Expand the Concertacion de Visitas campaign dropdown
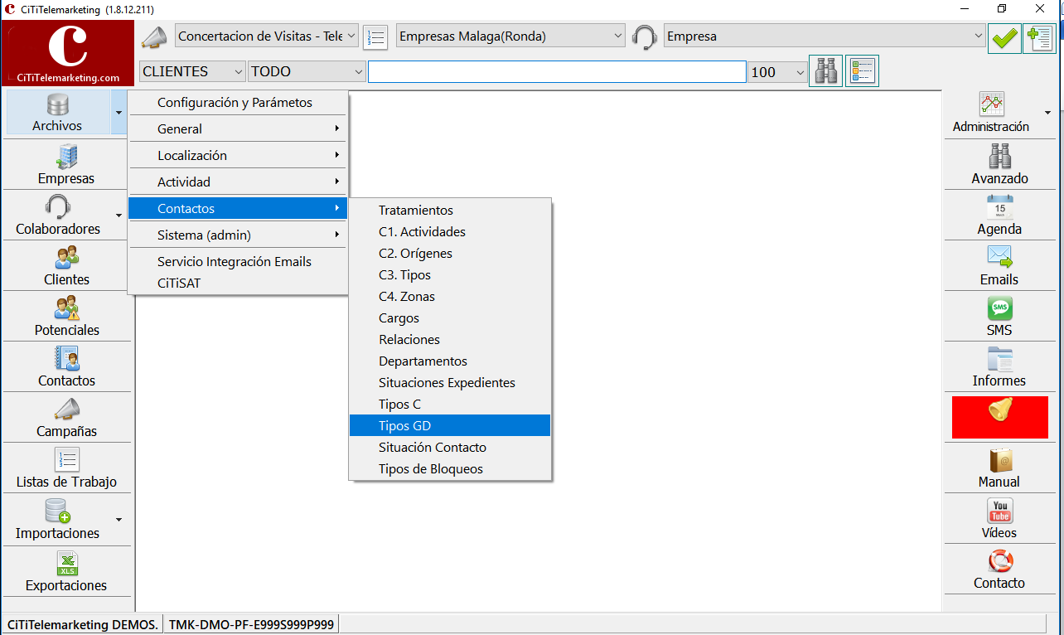The height and width of the screenshot is (635, 1064). [x=351, y=36]
